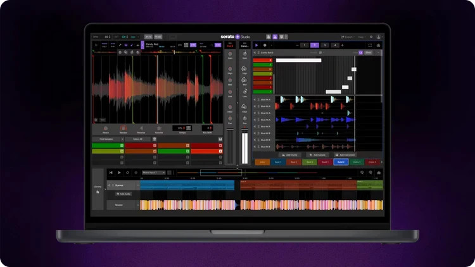475x267 pixels.
Task: Click the Tempo percentage field
Action: 182,128
